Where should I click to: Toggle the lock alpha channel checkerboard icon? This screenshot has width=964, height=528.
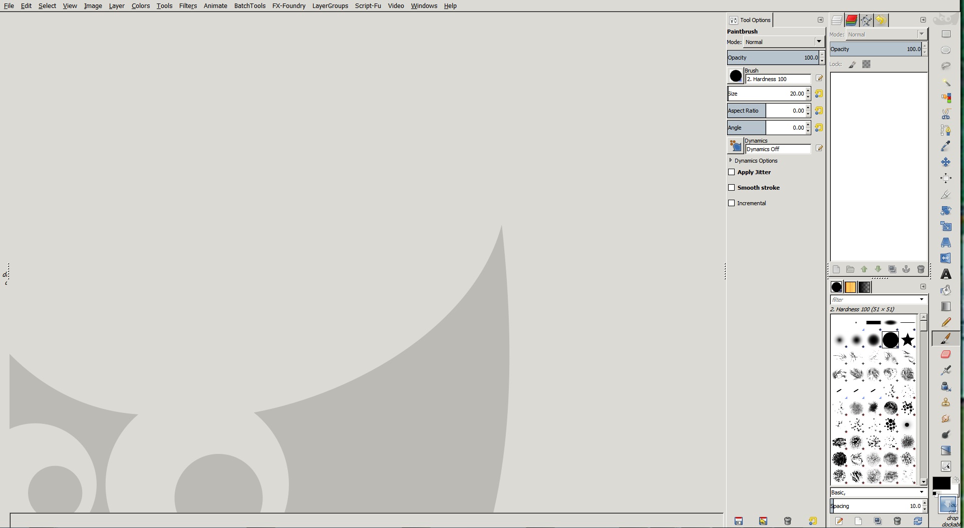(x=866, y=64)
